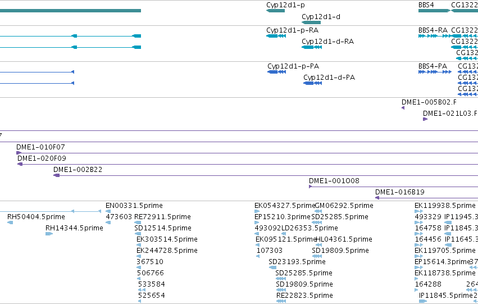Open the DME1-016B19 clone label
This screenshot has height=304, width=478.
tap(400, 192)
